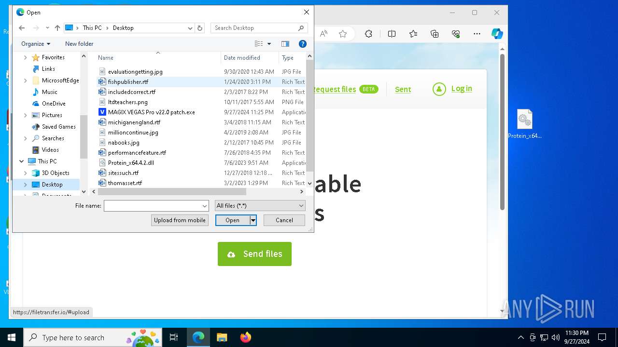The height and width of the screenshot is (347, 618).
Task: Refresh the Desktop folder listing
Action: click(x=200, y=28)
